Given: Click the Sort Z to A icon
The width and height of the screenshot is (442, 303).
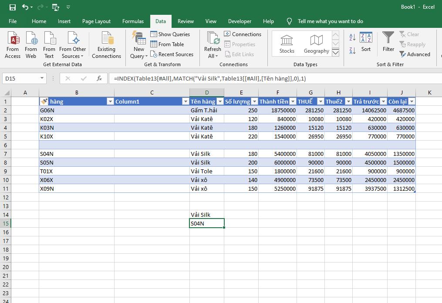Looking at the screenshot, I should pos(352,50).
